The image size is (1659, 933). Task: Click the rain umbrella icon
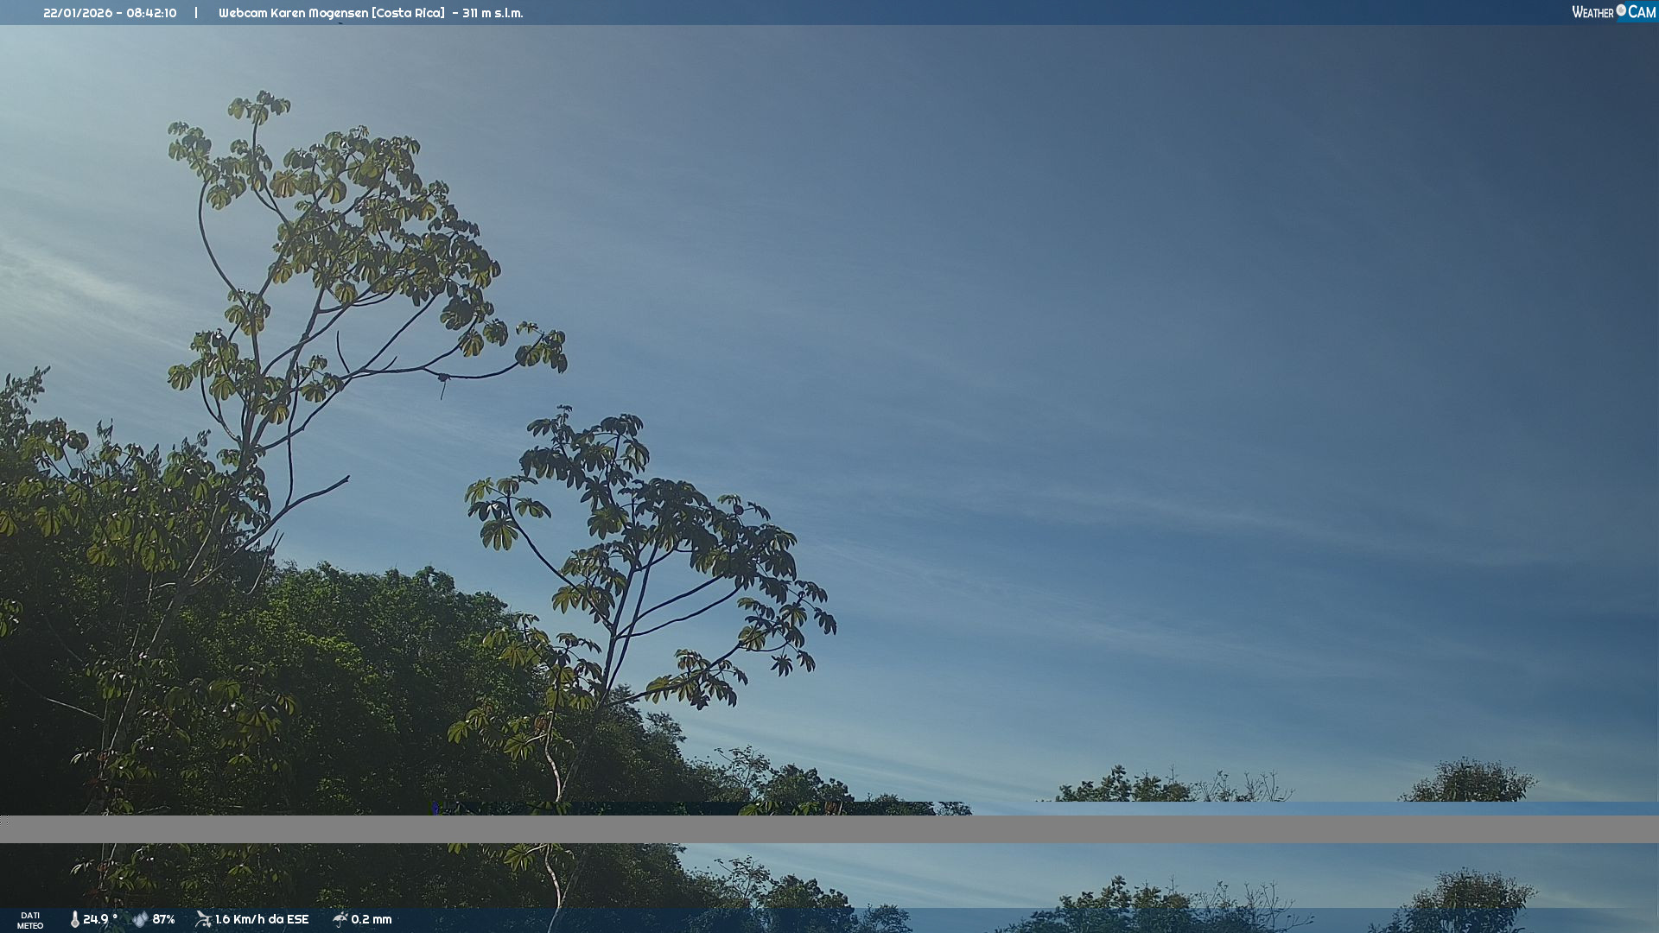[x=340, y=919]
